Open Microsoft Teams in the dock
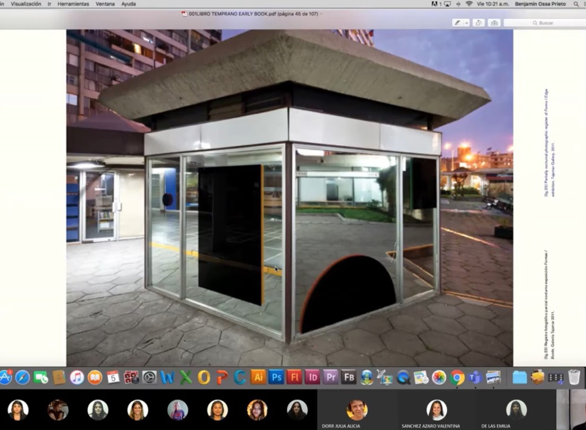The image size is (586, 430). (475, 377)
